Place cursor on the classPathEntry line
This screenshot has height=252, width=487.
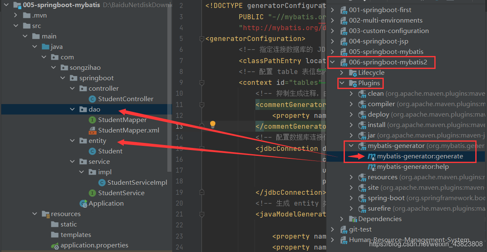pos(282,61)
